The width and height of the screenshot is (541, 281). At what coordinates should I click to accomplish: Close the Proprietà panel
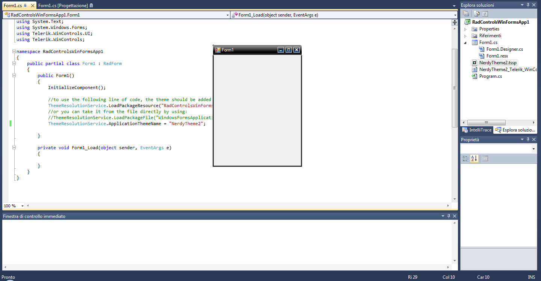[534, 139]
